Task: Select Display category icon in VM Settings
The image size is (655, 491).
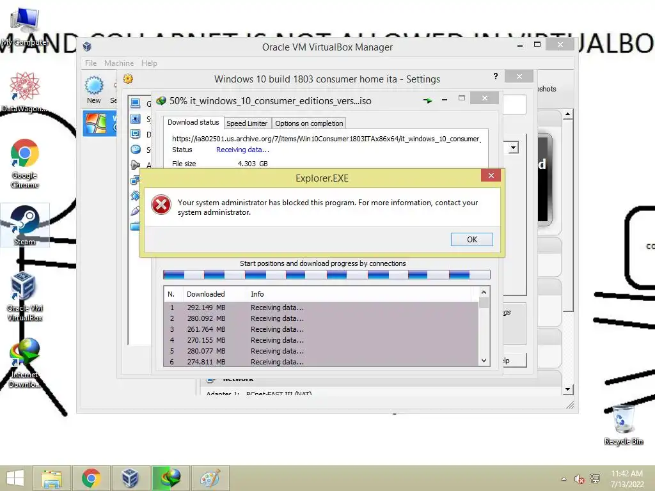Action: [136, 134]
